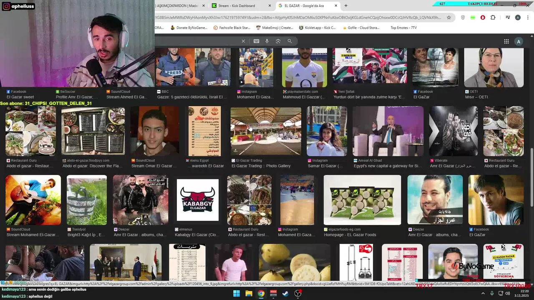Start voice search with the microphone

[267, 41]
